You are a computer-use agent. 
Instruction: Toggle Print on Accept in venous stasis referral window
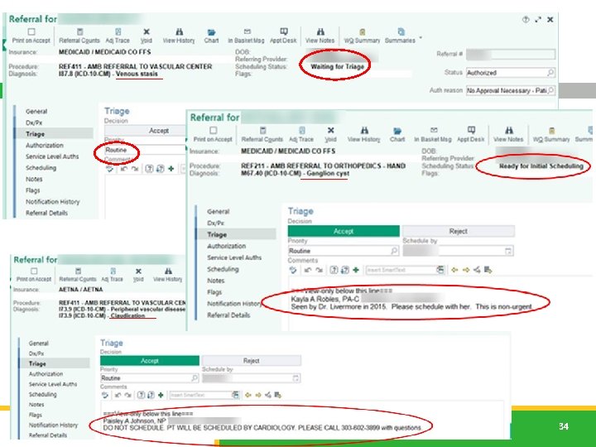click(31, 36)
